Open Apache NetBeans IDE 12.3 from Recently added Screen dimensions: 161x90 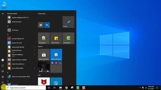pyautogui.click(x=21, y=17)
